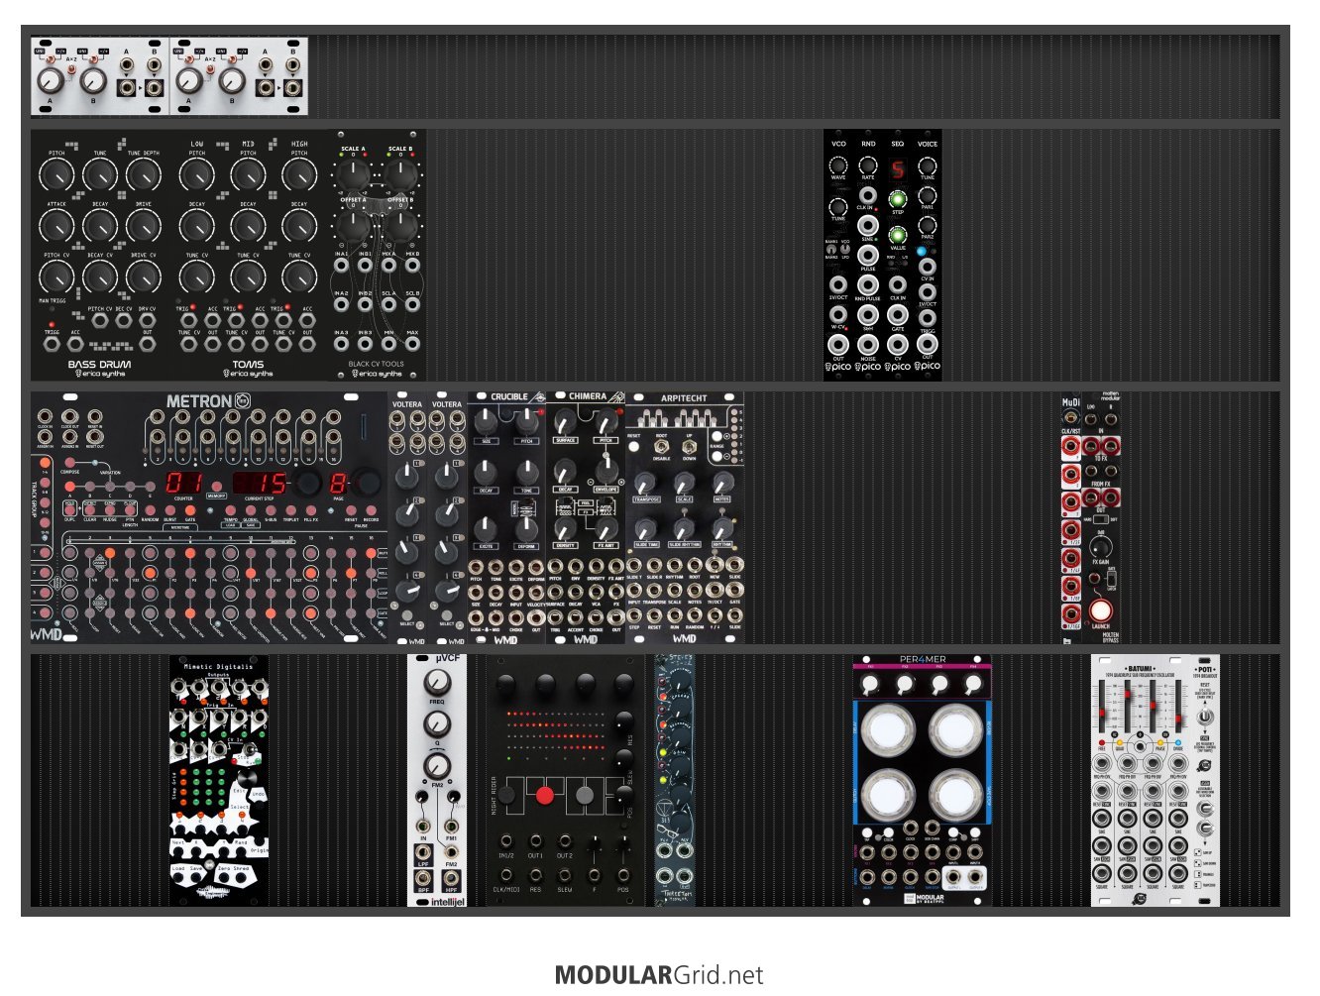Click the RANDOM button on Metron
The width and height of the screenshot is (1320, 996).
point(150,508)
